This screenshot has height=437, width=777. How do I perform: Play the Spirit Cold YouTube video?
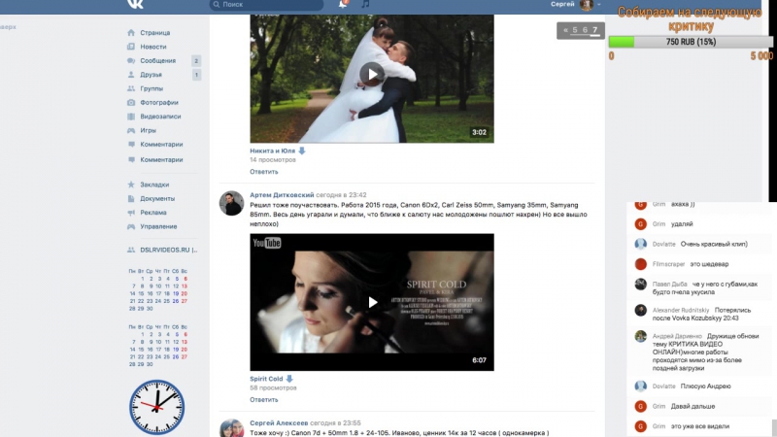tap(372, 302)
